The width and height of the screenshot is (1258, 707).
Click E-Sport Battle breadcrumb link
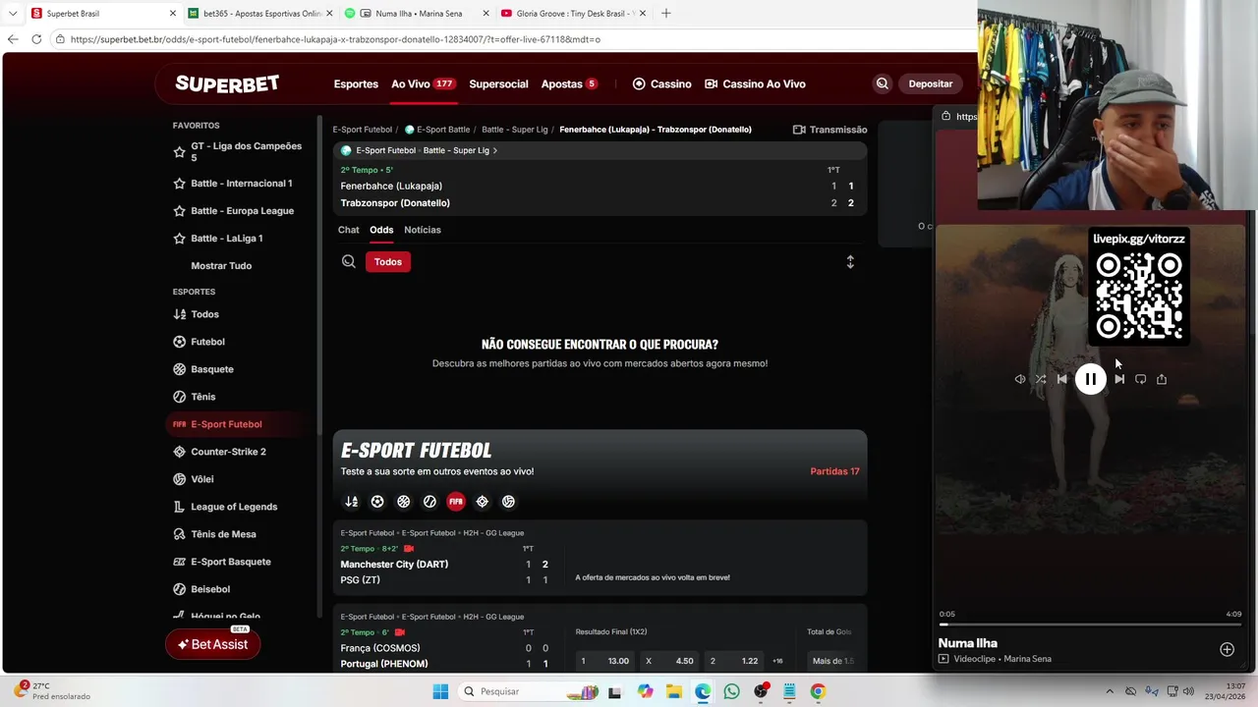pyautogui.click(x=437, y=130)
